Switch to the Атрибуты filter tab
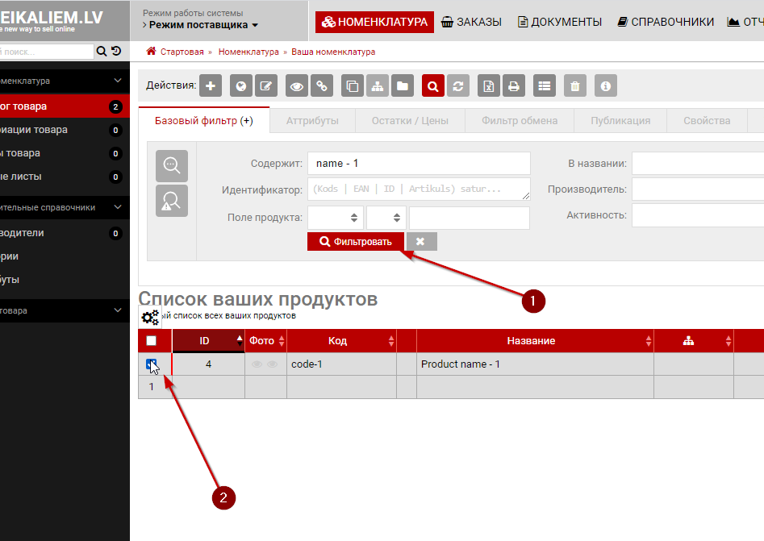This screenshot has height=541, width=764. pos(311,120)
